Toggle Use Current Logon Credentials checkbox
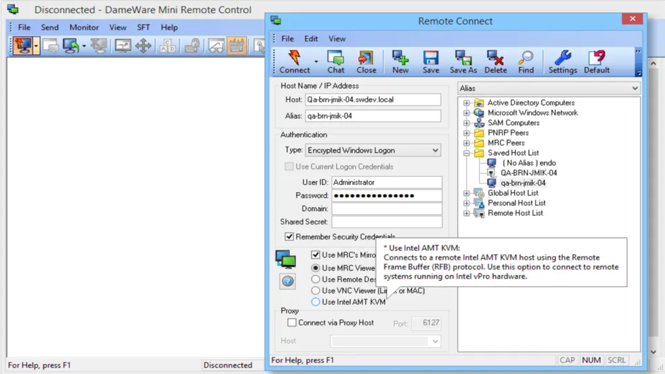The width and height of the screenshot is (665, 374). coord(289,166)
